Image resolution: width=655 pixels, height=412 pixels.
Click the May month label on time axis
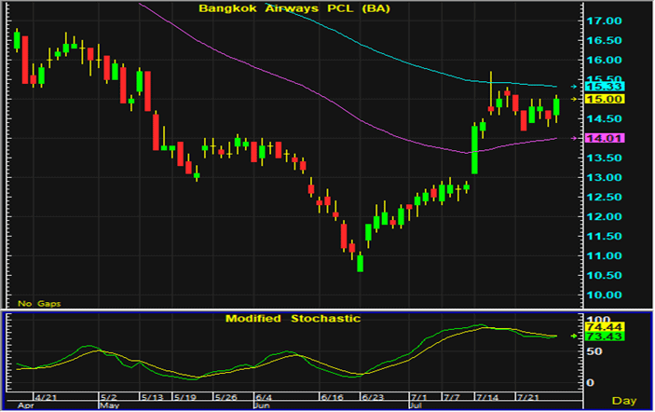point(108,405)
